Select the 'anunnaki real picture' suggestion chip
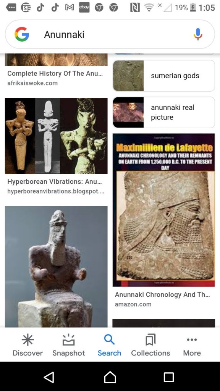The image size is (220, 391). pyautogui.click(x=163, y=112)
